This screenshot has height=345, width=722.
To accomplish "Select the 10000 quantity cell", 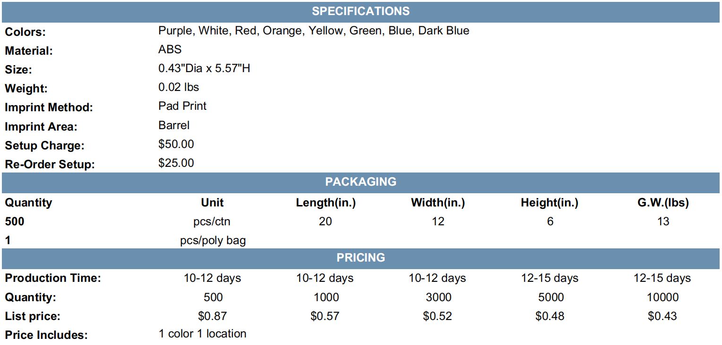I will pos(662,297).
